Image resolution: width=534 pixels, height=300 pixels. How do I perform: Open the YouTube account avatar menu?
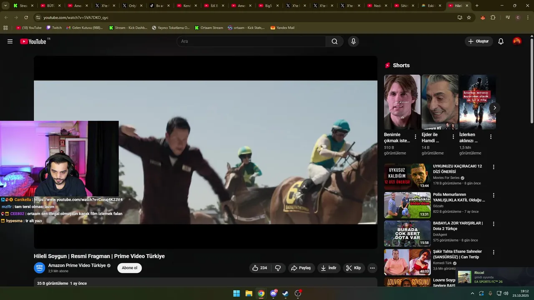point(517,41)
